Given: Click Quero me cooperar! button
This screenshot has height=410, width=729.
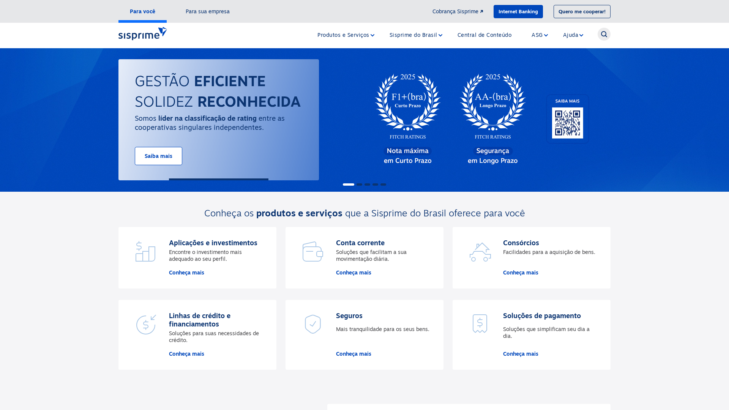Looking at the screenshot, I should click(582, 11).
